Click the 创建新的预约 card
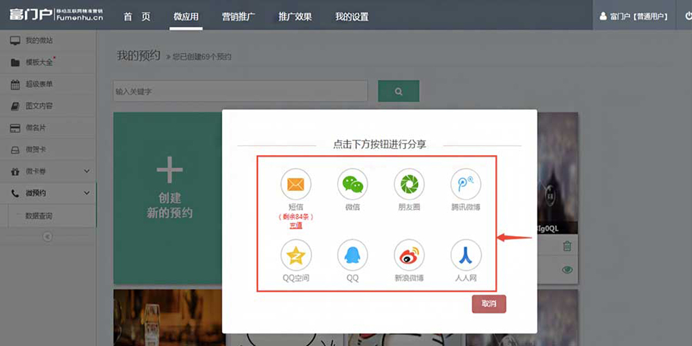 (167, 198)
